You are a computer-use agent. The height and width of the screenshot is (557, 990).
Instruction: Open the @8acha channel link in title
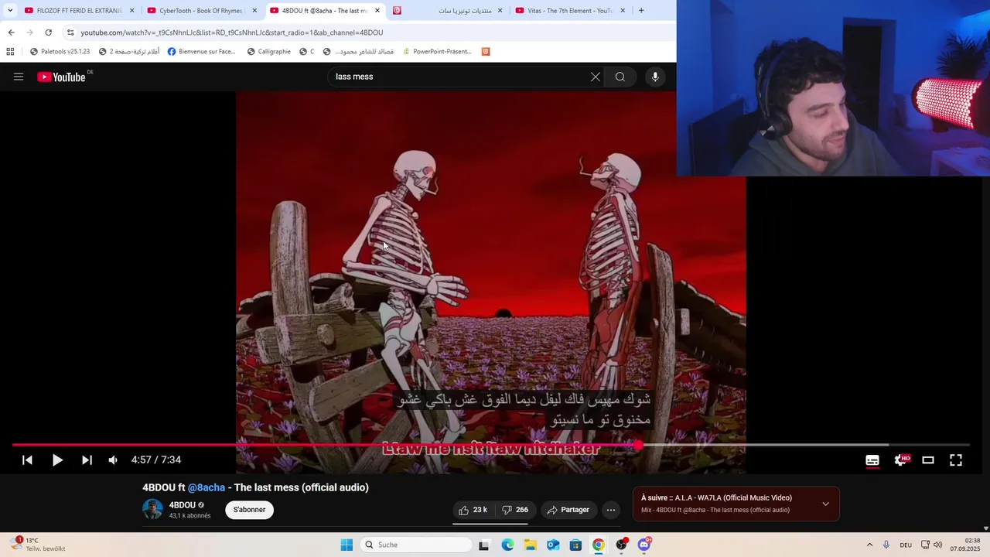coord(207,487)
